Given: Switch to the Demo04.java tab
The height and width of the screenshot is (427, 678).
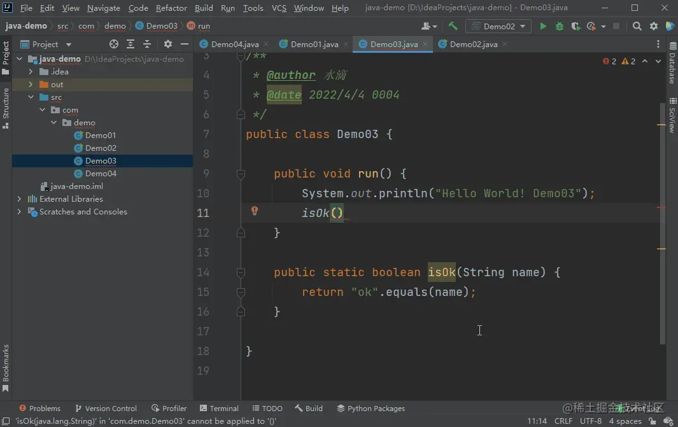Looking at the screenshot, I should [x=235, y=44].
